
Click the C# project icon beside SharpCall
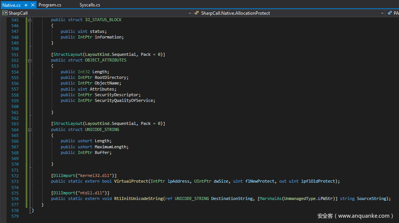[x=5, y=13]
